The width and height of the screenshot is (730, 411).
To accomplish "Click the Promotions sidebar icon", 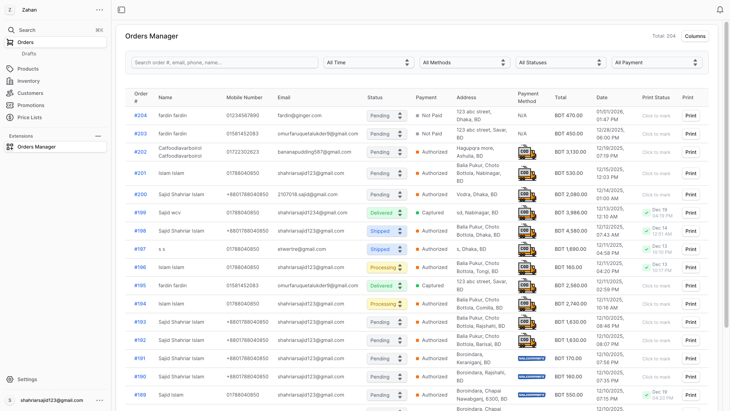I will (x=10, y=105).
